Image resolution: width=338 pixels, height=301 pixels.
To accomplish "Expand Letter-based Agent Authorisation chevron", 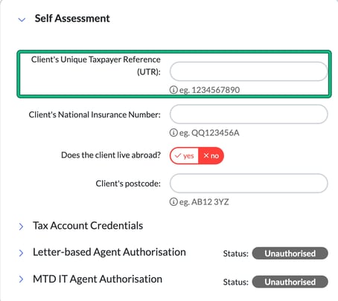I will [x=22, y=253].
